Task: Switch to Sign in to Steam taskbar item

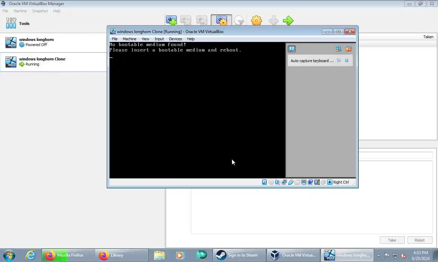Action: [239, 255]
